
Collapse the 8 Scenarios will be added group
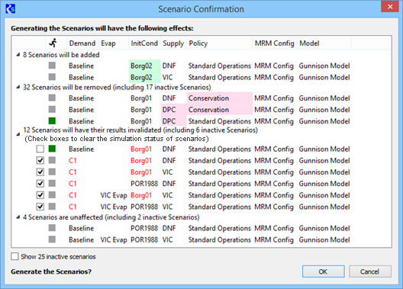point(18,55)
